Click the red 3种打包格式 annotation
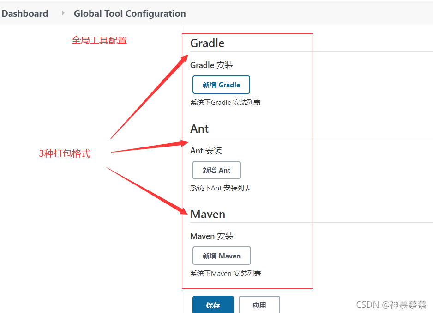 pos(65,153)
